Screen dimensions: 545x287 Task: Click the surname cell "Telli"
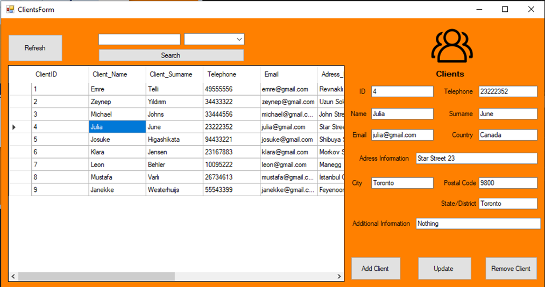point(174,89)
